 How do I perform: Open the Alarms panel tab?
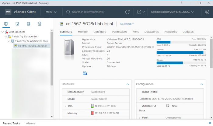click(30, 123)
